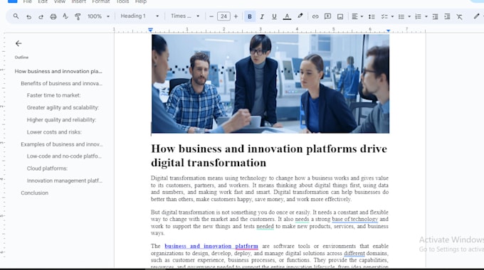Toggle underline formatting
484x270 pixels.
274,16
